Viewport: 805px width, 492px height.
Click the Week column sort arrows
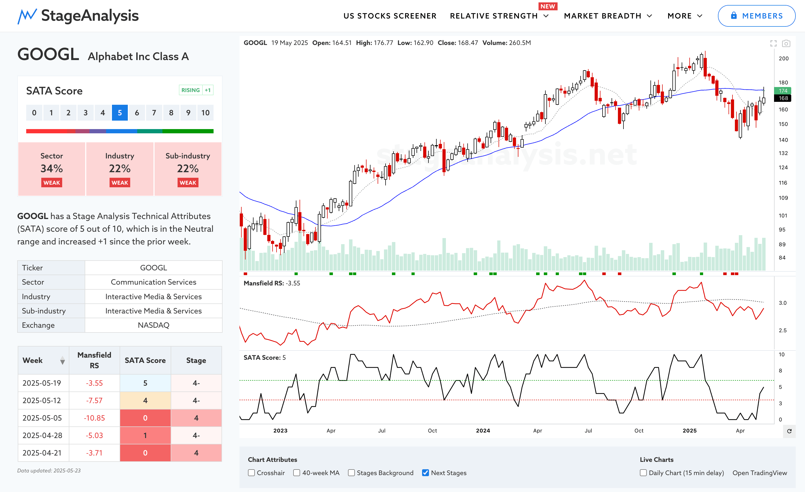click(62, 361)
